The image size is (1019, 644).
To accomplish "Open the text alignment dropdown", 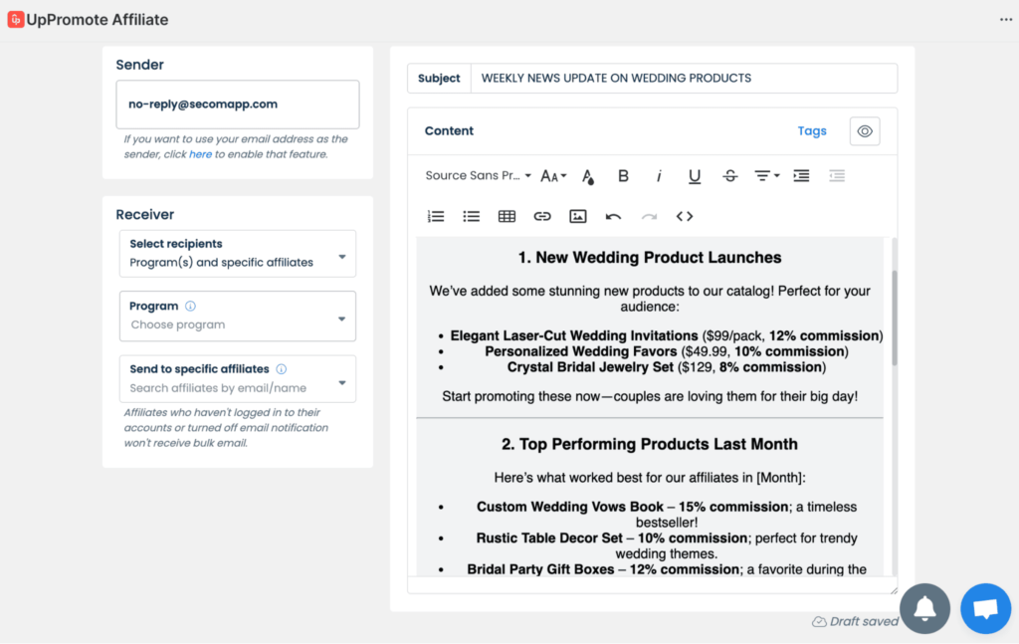I will point(765,176).
